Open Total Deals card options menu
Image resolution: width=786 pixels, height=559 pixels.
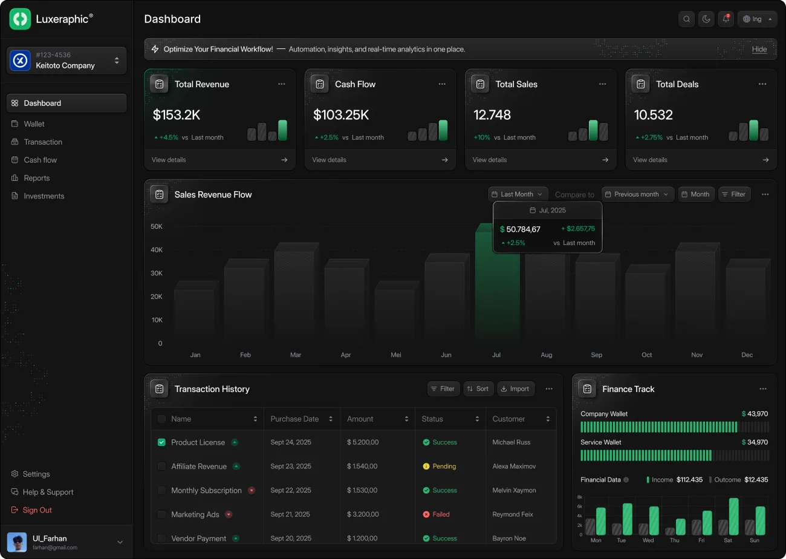763,84
